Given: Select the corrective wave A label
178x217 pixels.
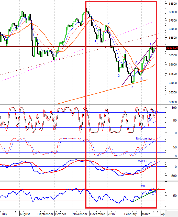Looking at the screenshot, I should (136, 62).
